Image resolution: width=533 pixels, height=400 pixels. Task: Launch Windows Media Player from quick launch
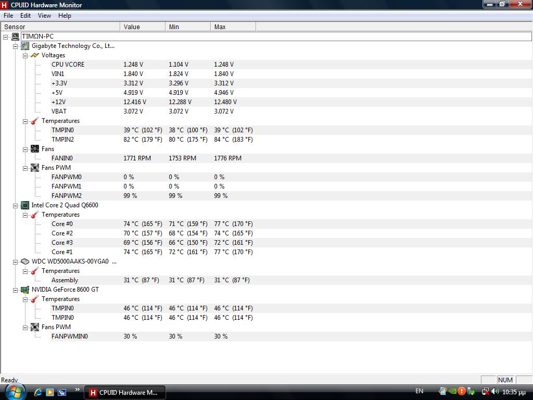(50, 392)
